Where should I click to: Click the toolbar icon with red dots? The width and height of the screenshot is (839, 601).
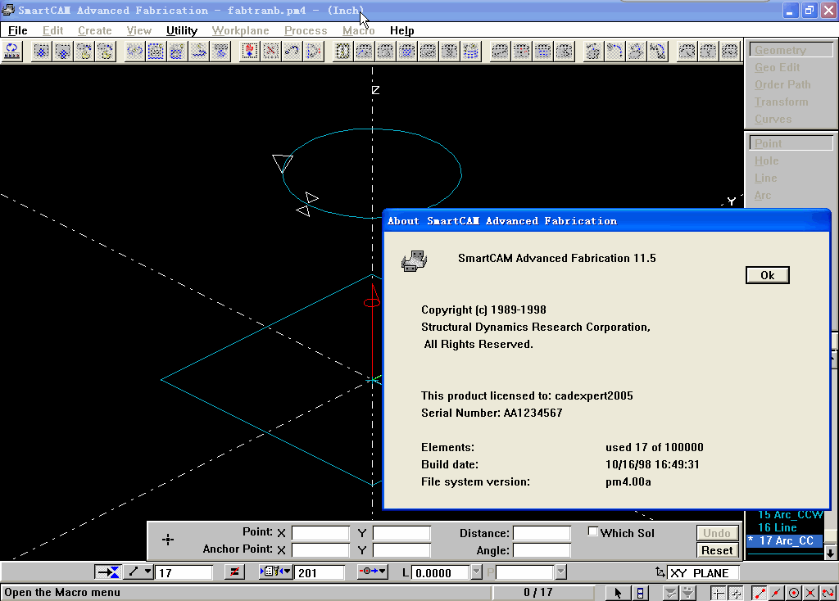point(521,52)
